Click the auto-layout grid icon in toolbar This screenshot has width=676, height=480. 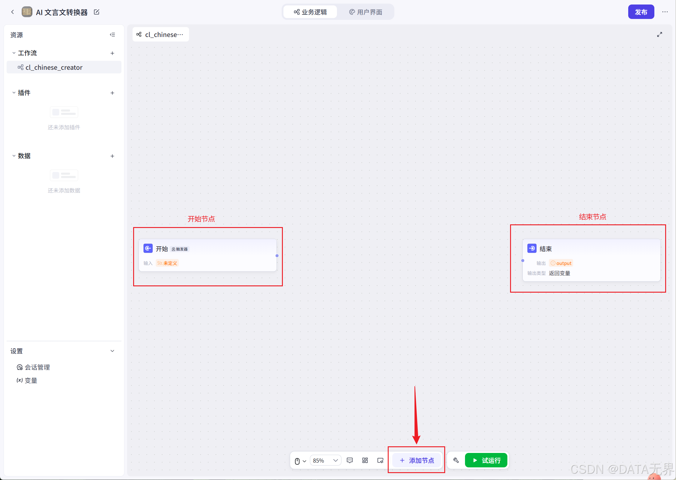[365, 460]
